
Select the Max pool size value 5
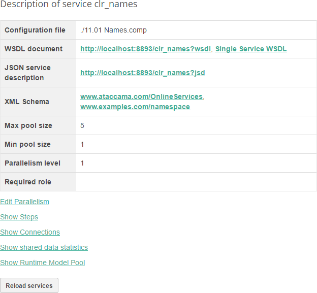click(x=82, y=125)
